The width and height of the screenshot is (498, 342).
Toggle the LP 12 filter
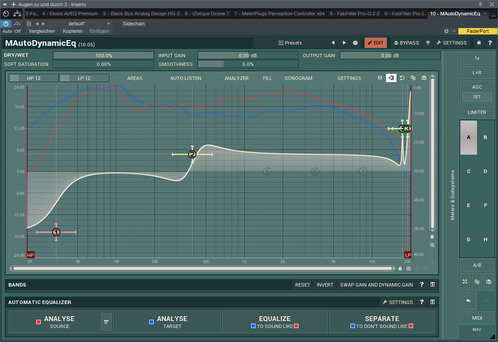[84, 78]
